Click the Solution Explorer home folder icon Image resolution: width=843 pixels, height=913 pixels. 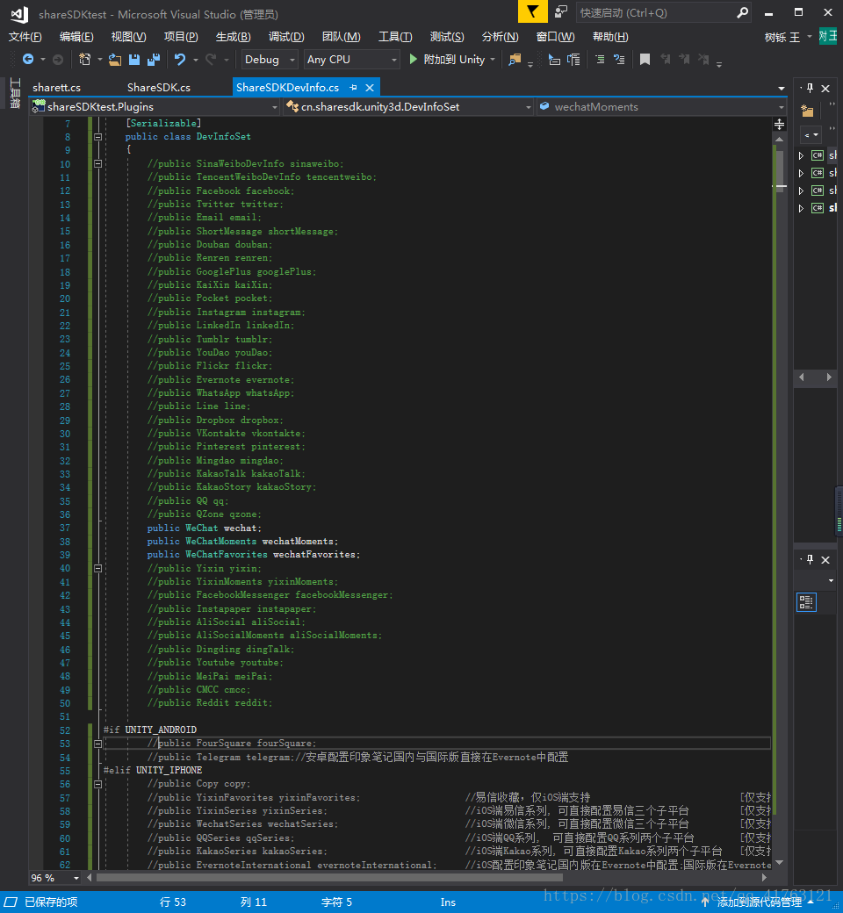pyautogui.click(x=807, y=111)
